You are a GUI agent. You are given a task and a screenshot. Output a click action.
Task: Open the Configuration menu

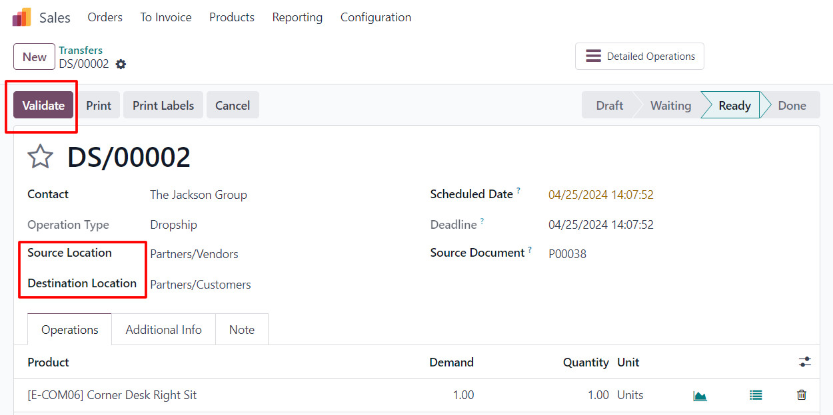tap(376, 17)
